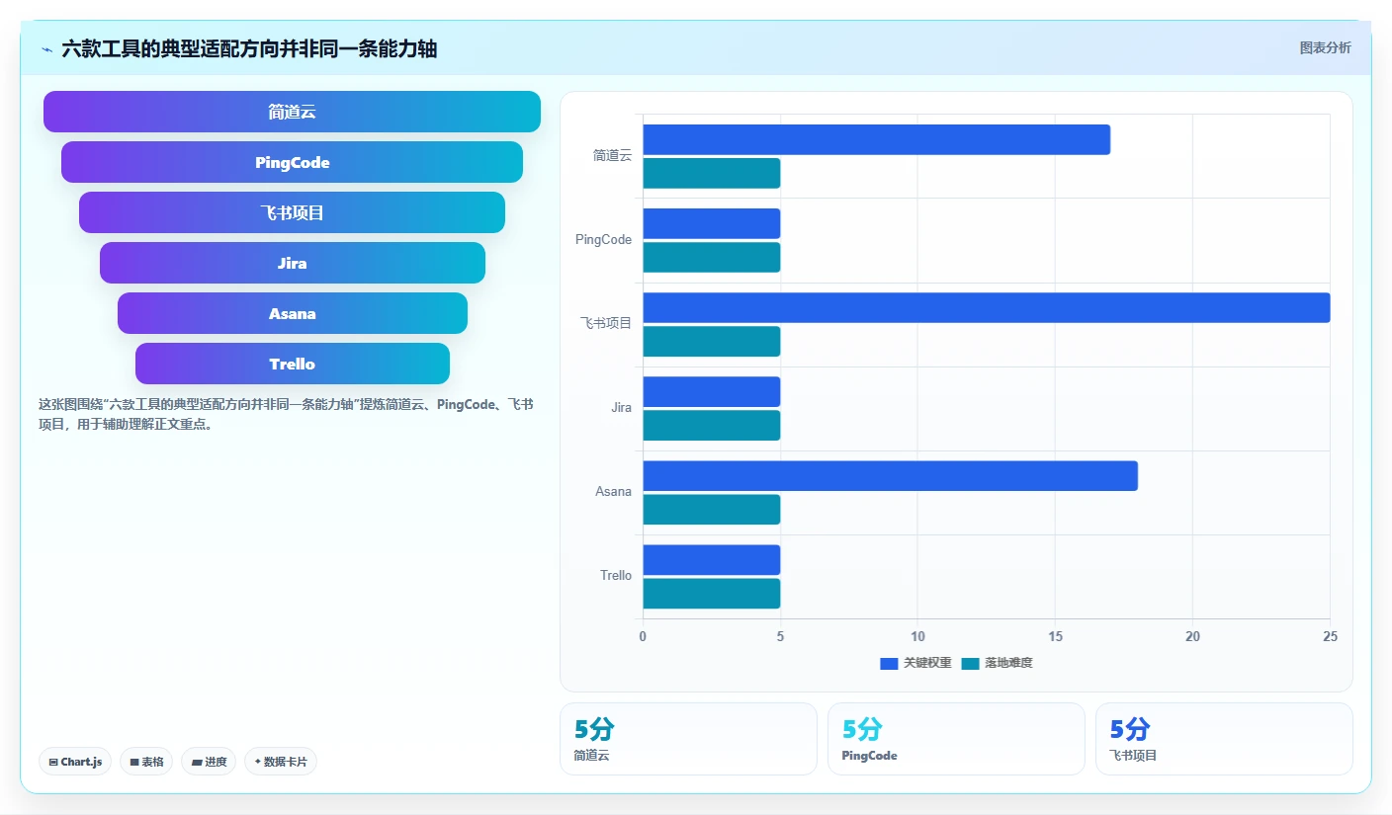Select the 进度 tag chip
Viewport: 1392px width, 815px height.
click(209, 762)
